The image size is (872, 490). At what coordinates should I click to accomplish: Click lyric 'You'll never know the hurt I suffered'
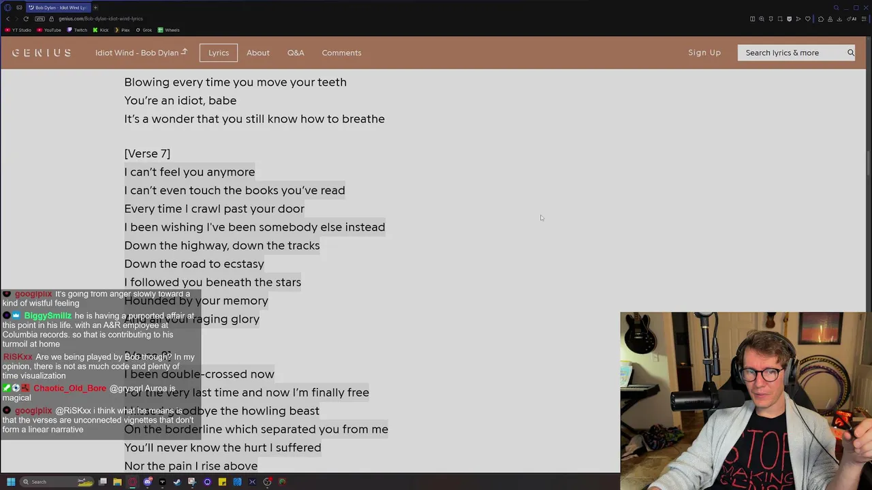point(223,447)
